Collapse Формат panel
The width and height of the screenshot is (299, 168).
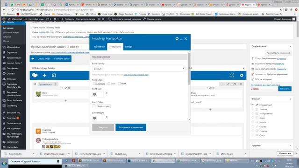[290, 99]
